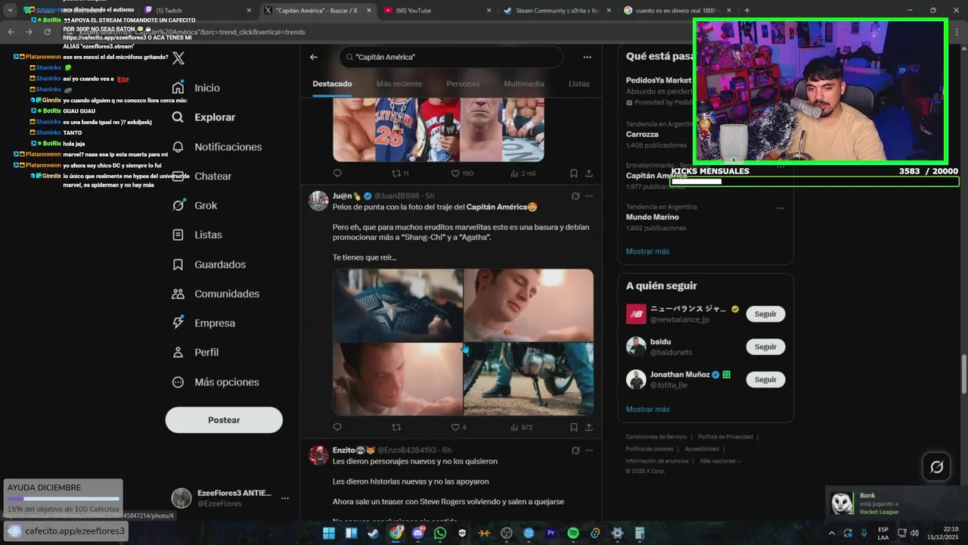Open Explorar in the X sidebar
The height and width of the screenshot is (545, 968).
pyautogui.click(x=203, y=117)
